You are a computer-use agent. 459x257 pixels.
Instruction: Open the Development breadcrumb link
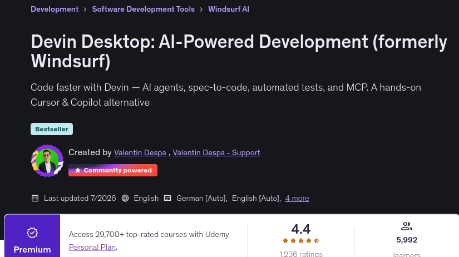tap(55, 9)
